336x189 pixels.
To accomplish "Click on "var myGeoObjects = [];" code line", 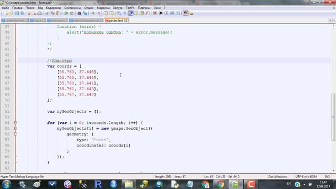I will pos(74,111).
